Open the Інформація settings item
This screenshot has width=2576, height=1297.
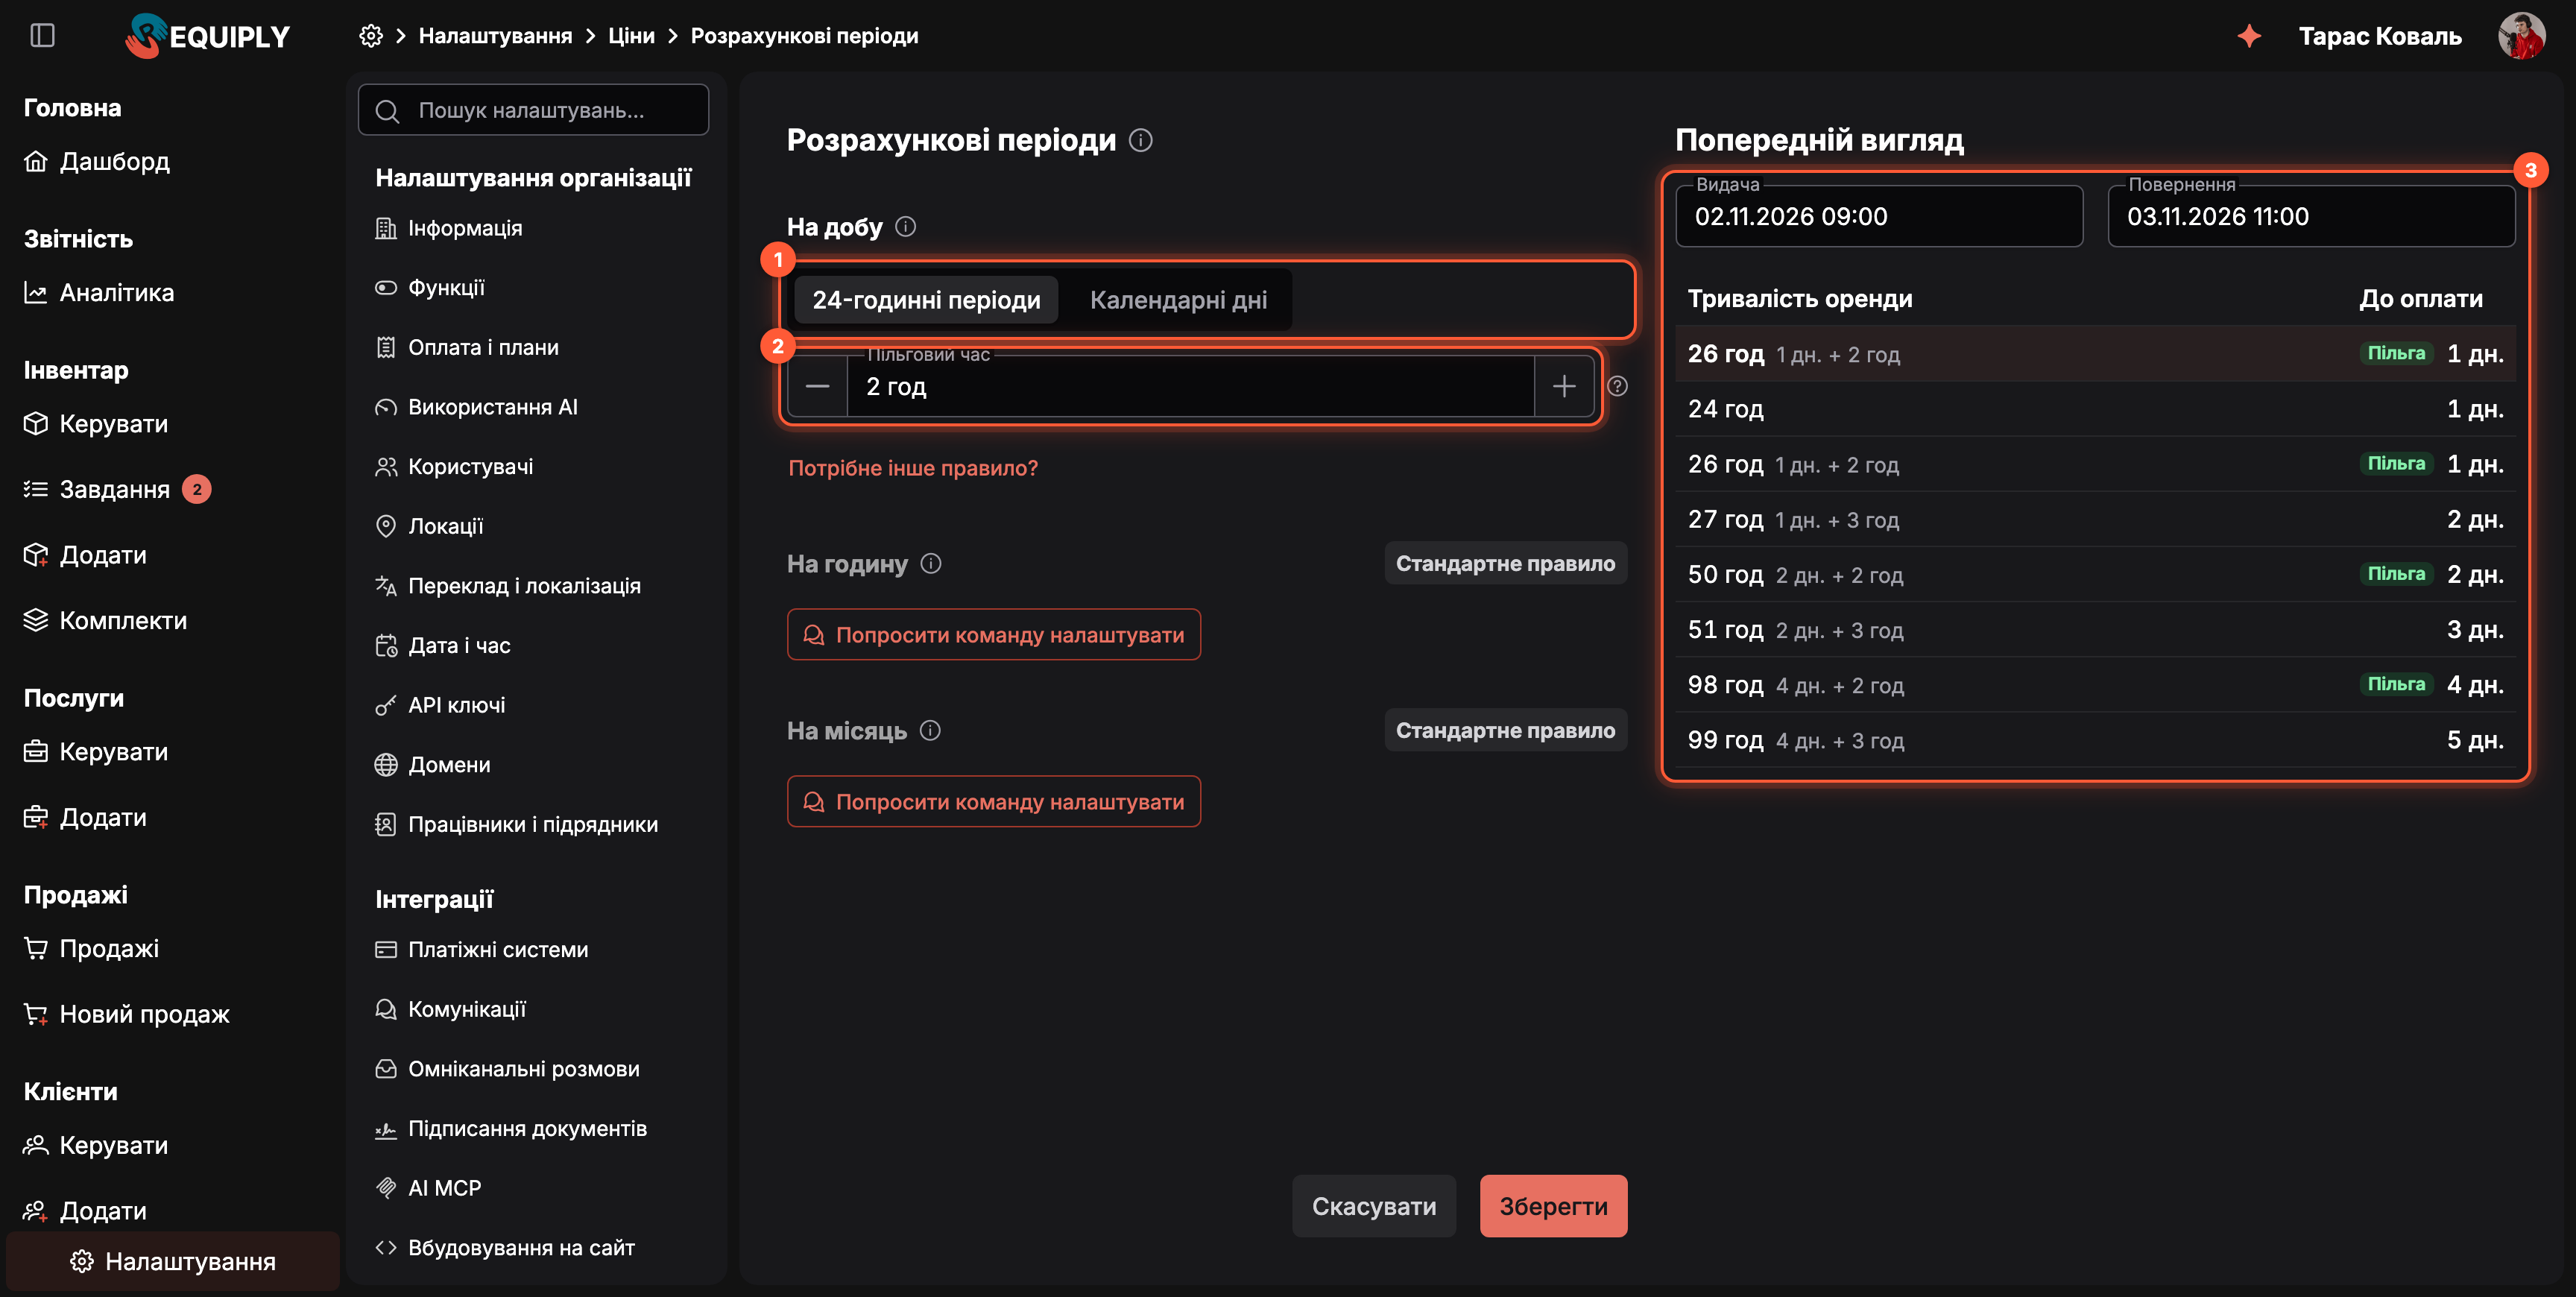448,228
